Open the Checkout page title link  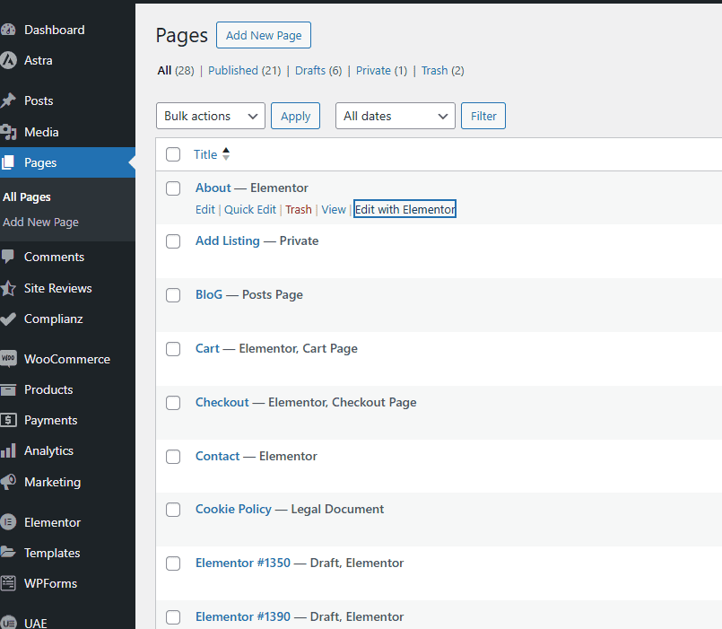222,403
